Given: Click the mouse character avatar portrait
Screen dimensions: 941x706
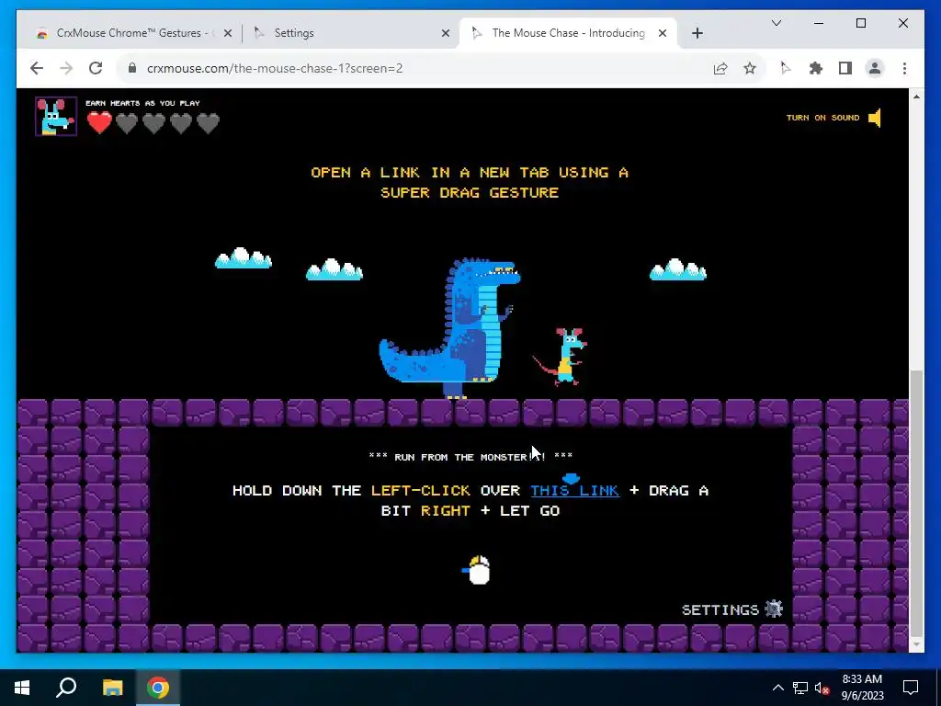Looking at the screenshot, I should point(56,117).
